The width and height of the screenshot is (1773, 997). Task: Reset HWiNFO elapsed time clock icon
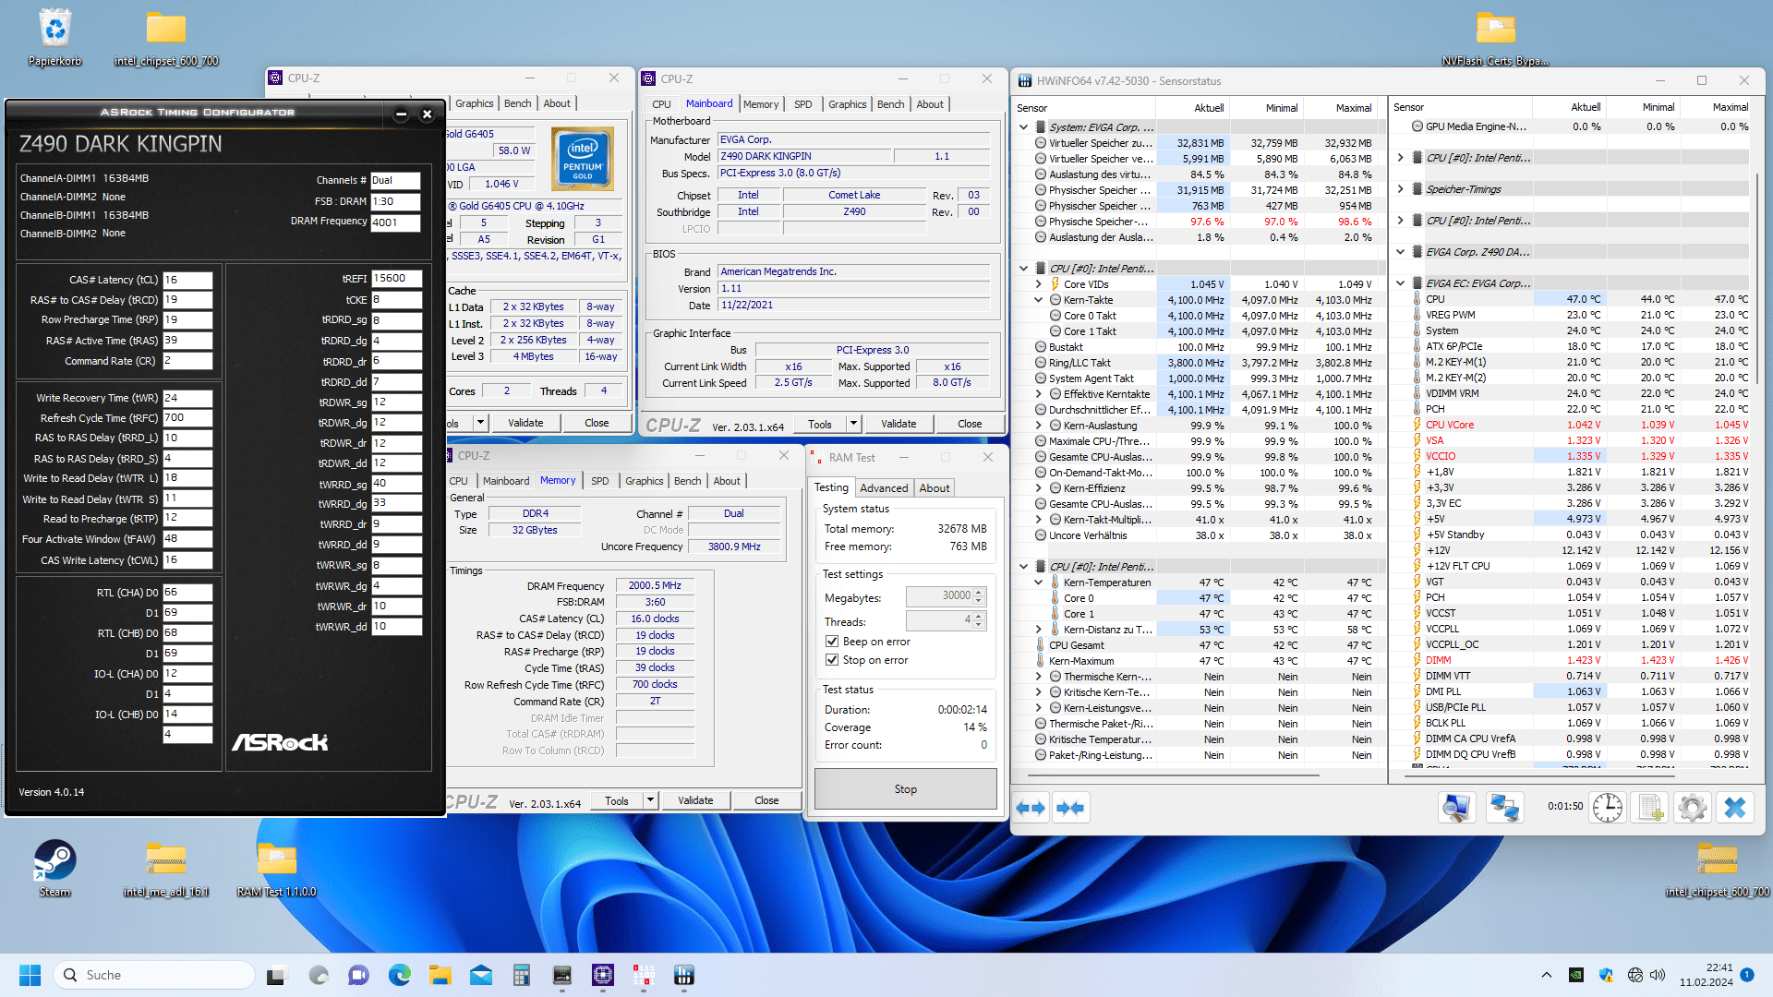(x=1608, y=808)
